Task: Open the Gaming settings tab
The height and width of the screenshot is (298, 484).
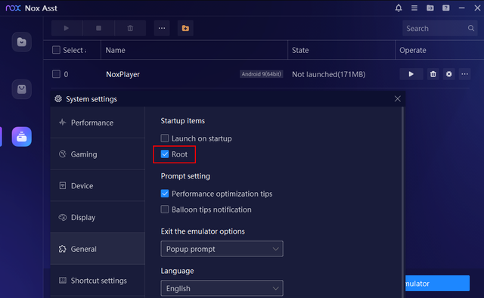Action: 98,154
